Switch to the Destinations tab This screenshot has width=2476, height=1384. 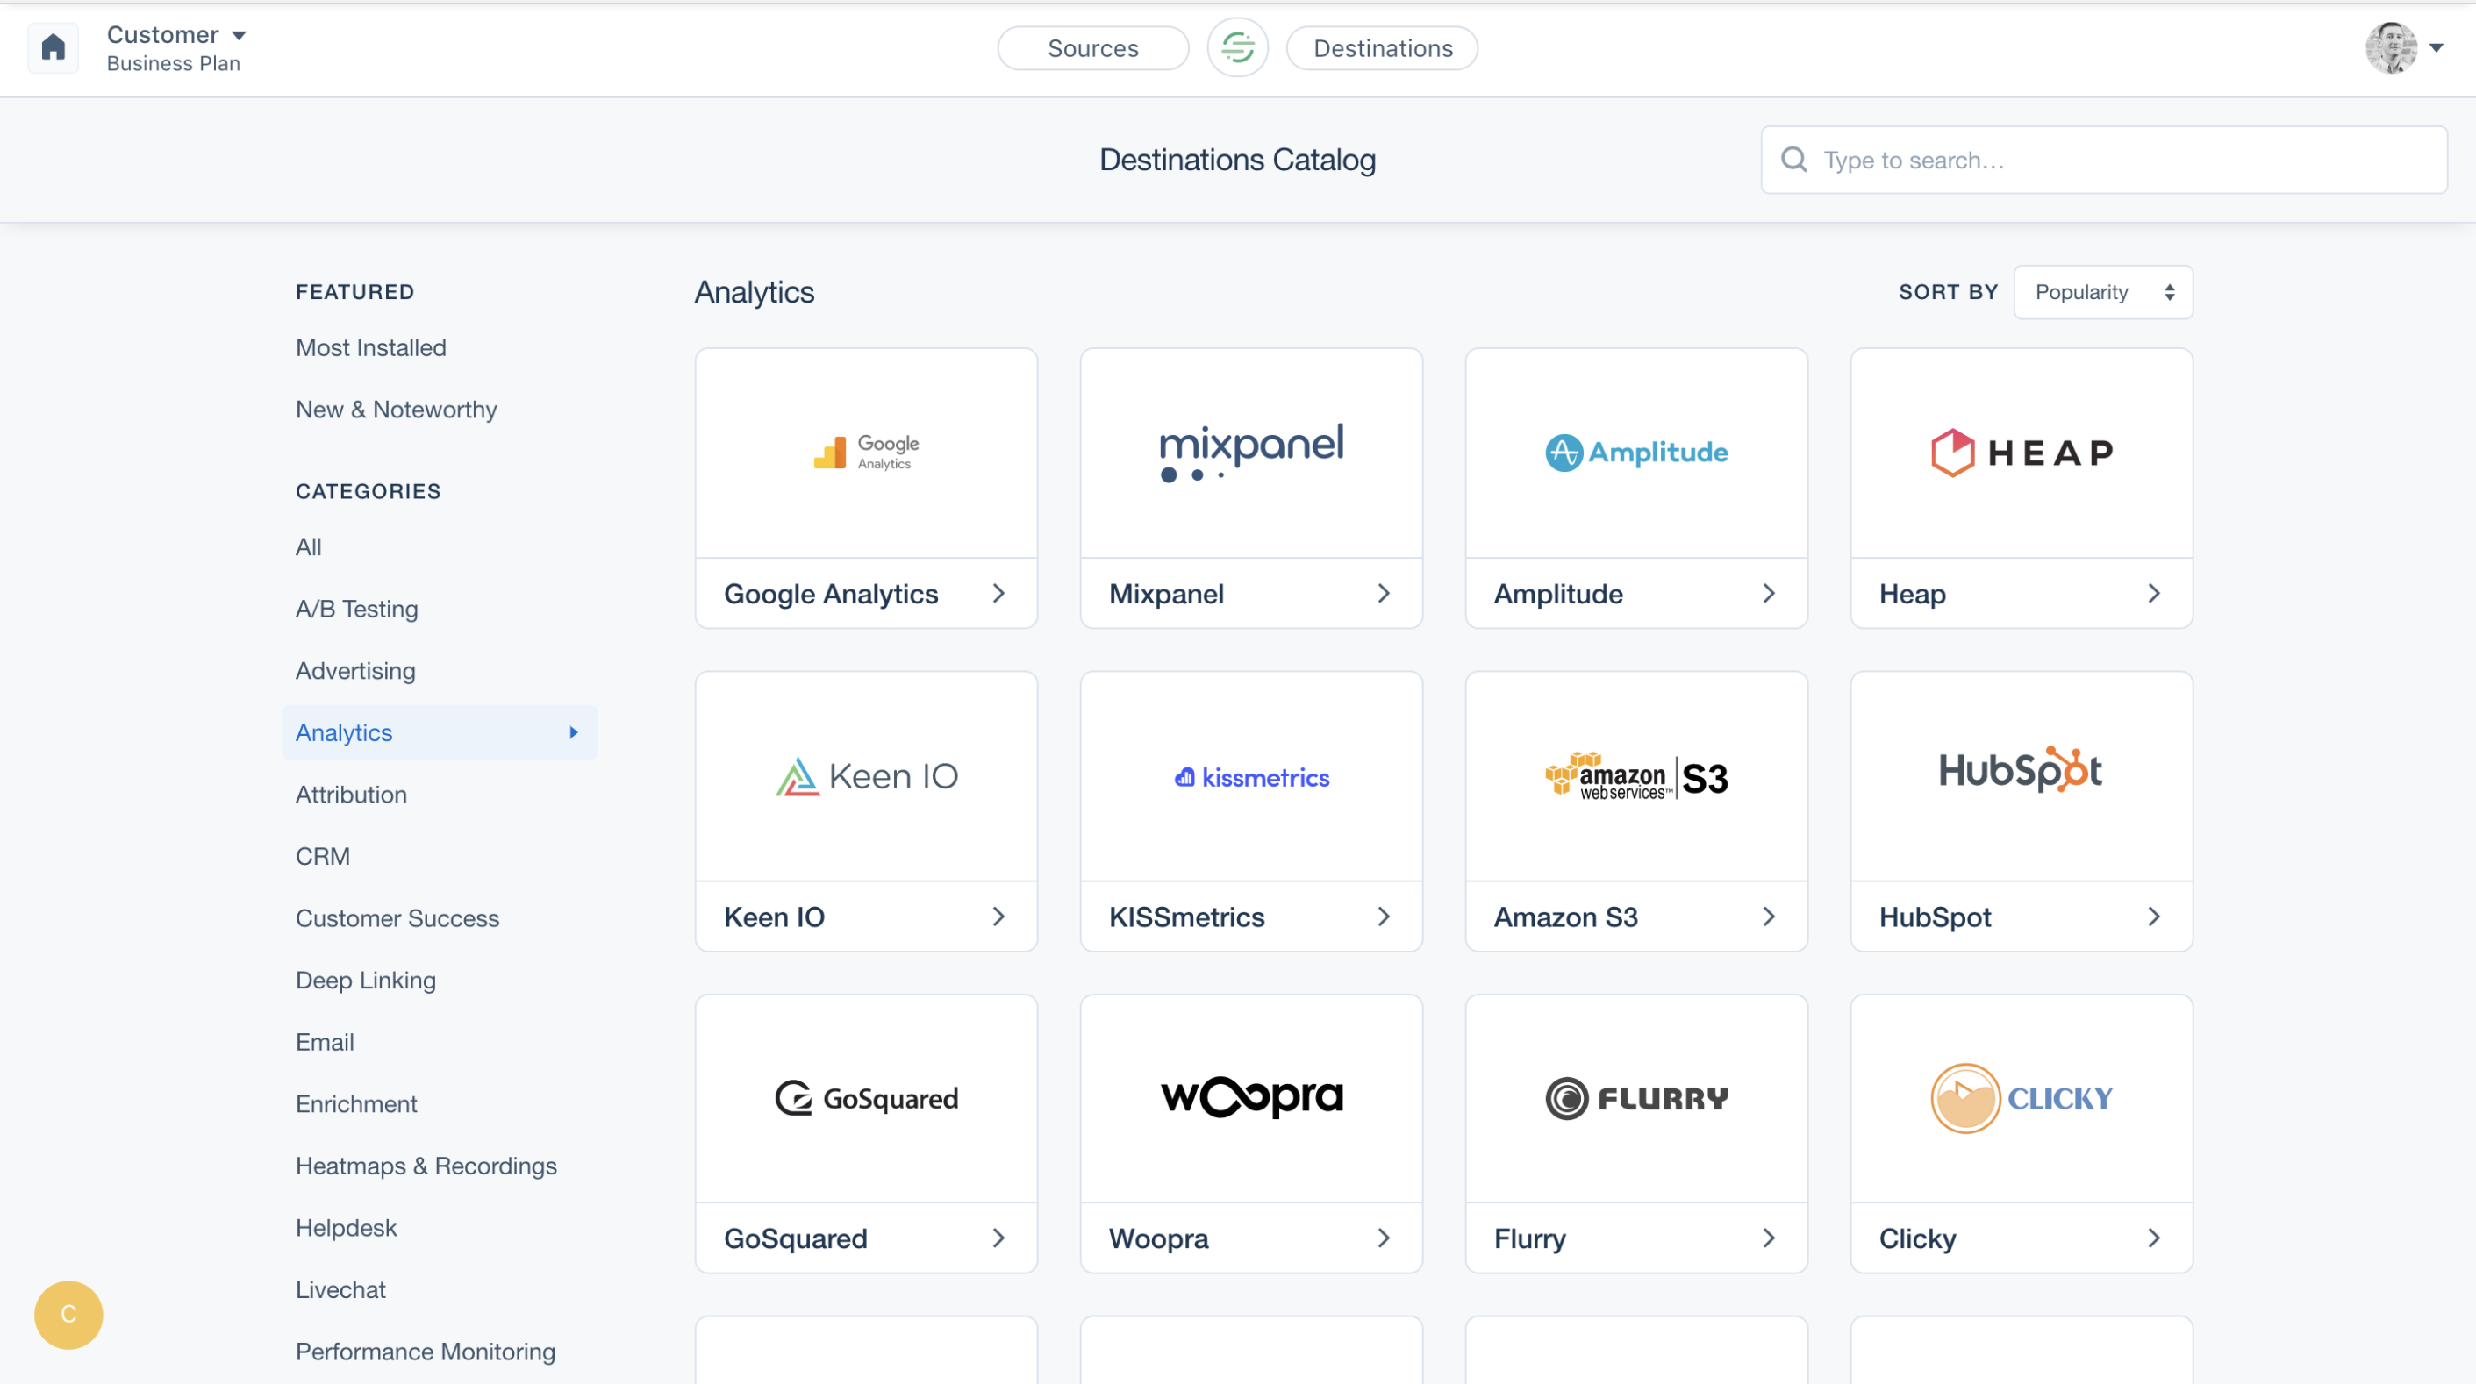(1382, 48)
